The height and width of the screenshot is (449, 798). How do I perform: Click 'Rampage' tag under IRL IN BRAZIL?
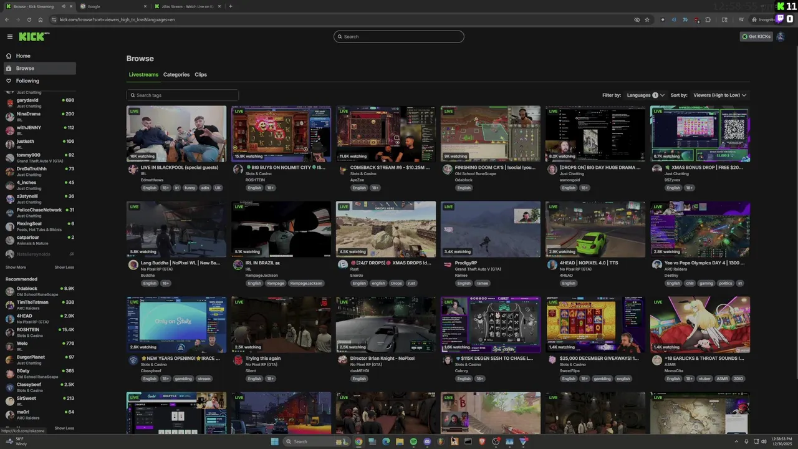pos(276,283)
